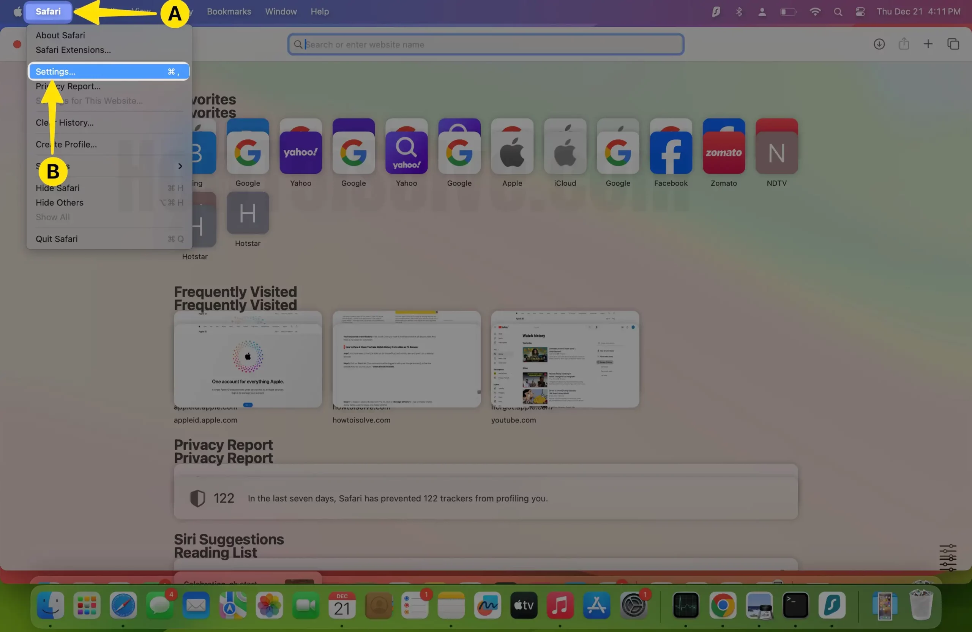Click the Share icon in Safari toolbar
Image resolution: width=972 pixels, height=632 pixels.
point(904,44)
